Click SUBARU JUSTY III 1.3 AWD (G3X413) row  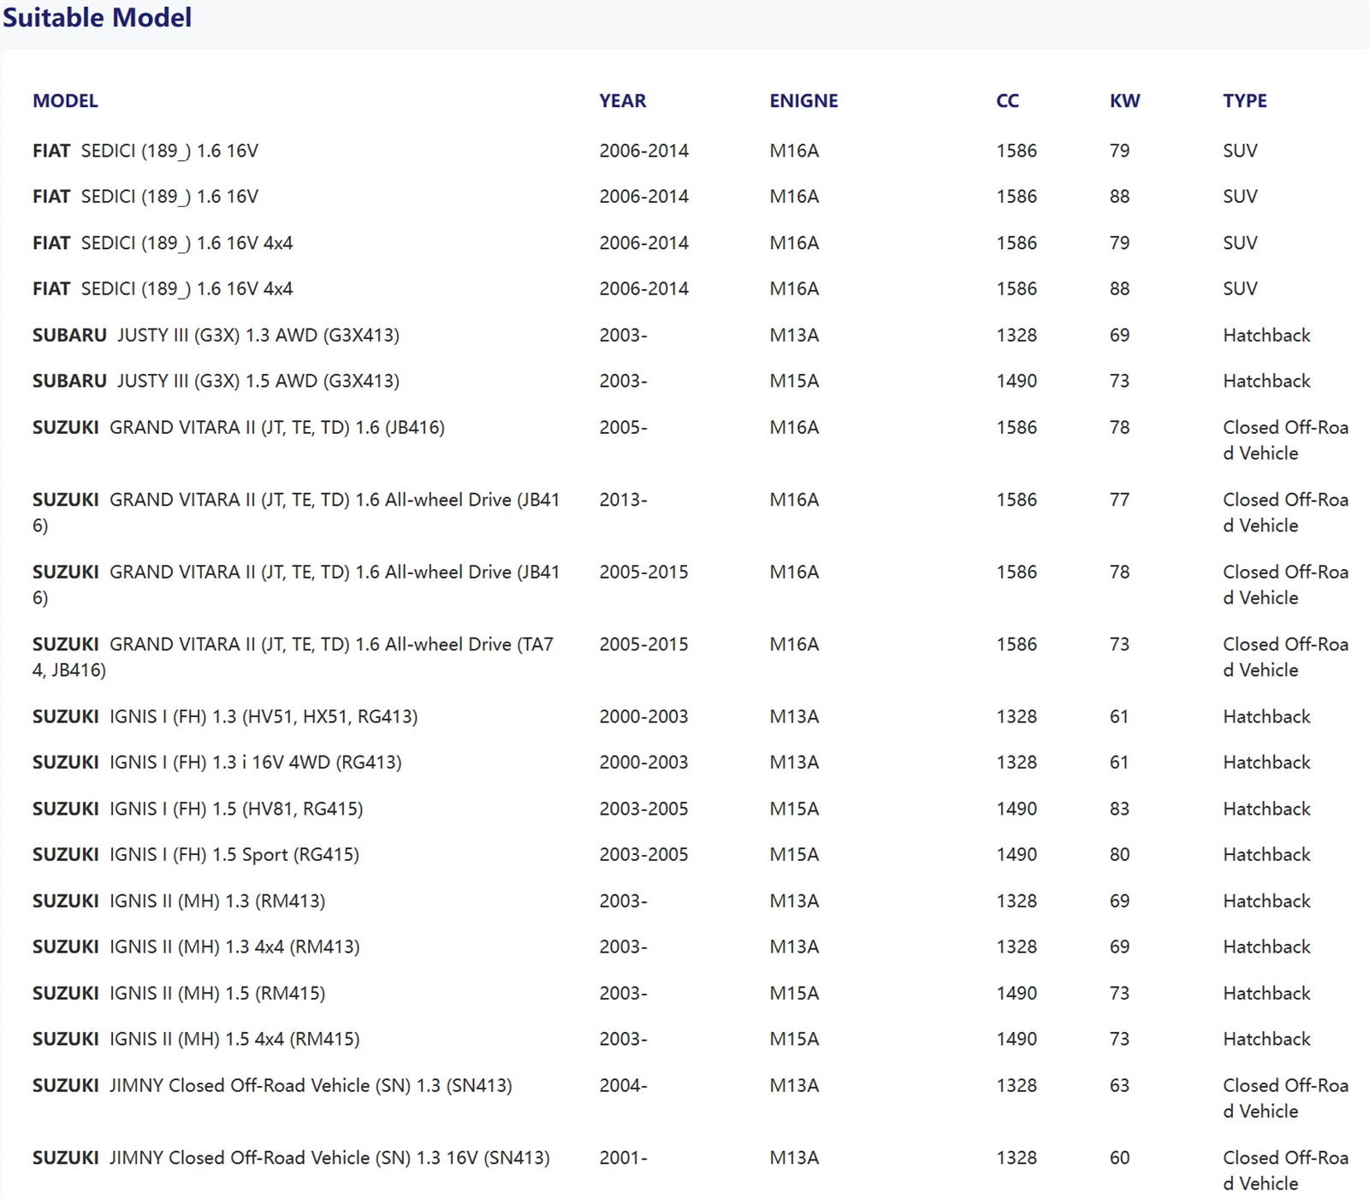[684, 335]
